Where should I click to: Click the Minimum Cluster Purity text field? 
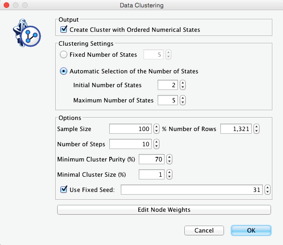(x=151, y=159)
